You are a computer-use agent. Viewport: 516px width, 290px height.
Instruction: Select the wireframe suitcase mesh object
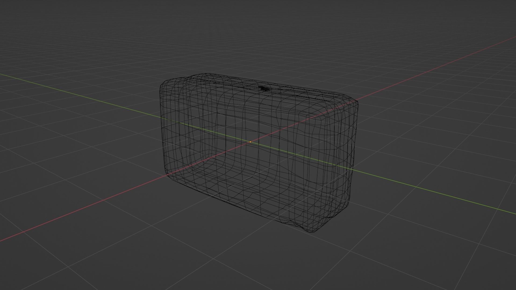tap(259, 152)
